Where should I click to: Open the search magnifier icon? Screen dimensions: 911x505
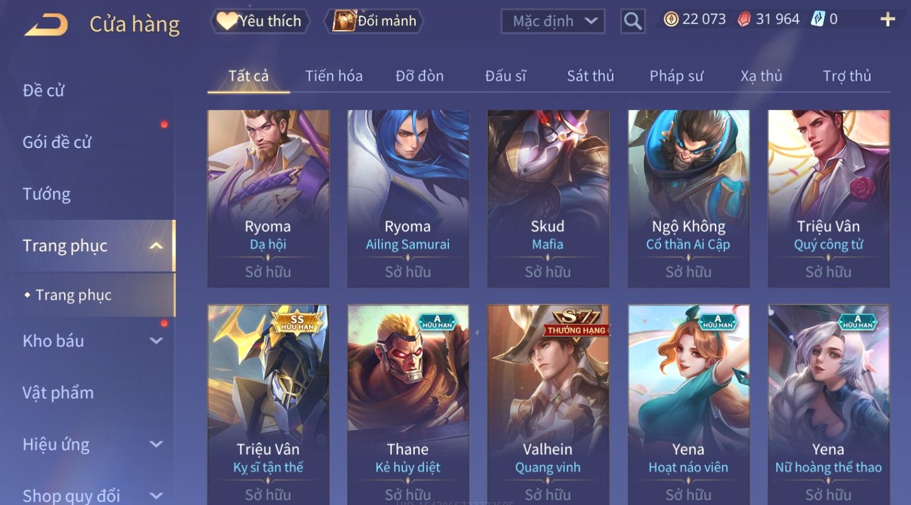(x=633, y=21)
